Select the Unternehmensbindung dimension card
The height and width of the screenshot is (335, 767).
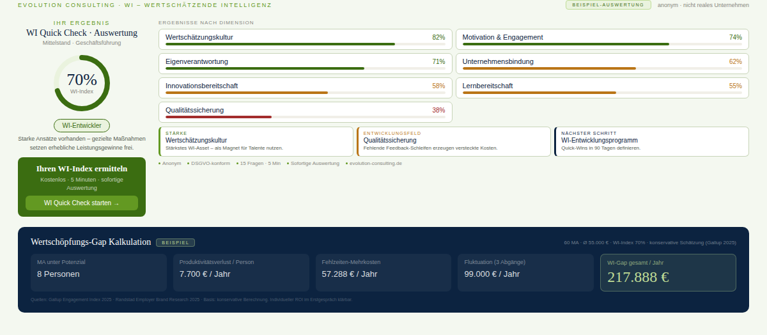click(602, 63)
